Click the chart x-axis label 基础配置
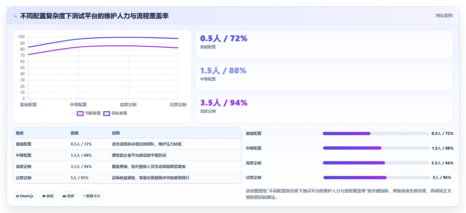Viewport: 466px width, 213px height. click(28, 105)
